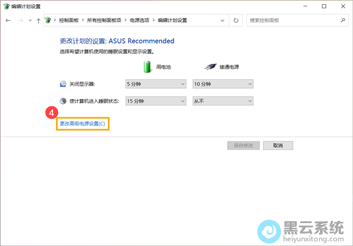Click the window title bar power icon
The width and height of the screenshot is (353, 246).
coord(6,6)
